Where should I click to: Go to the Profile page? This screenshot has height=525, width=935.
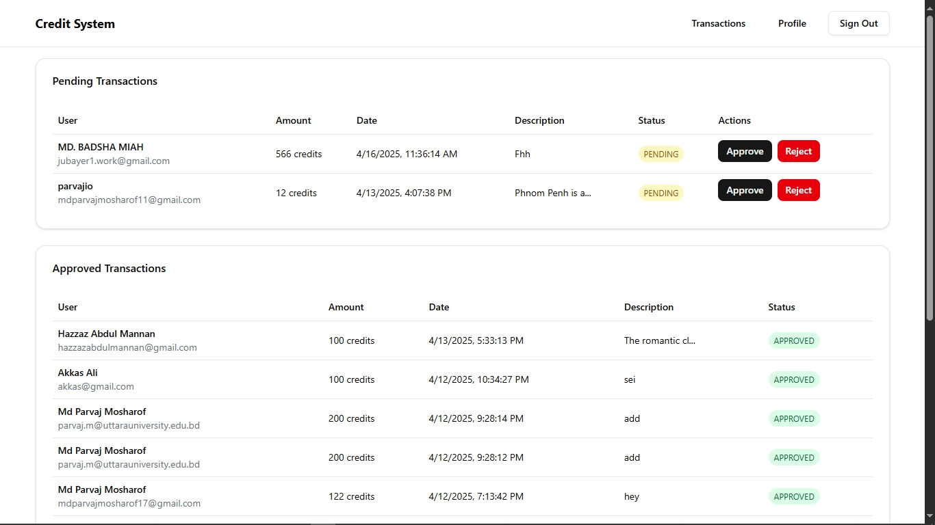[x=792, y=23]
